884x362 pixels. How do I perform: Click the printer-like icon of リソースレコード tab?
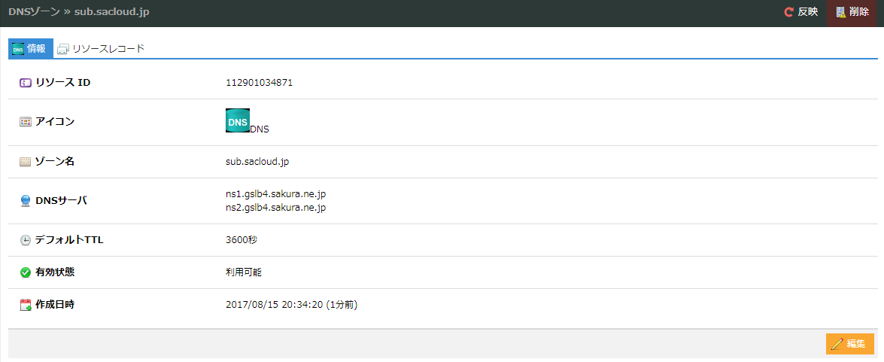pos(63,50)
